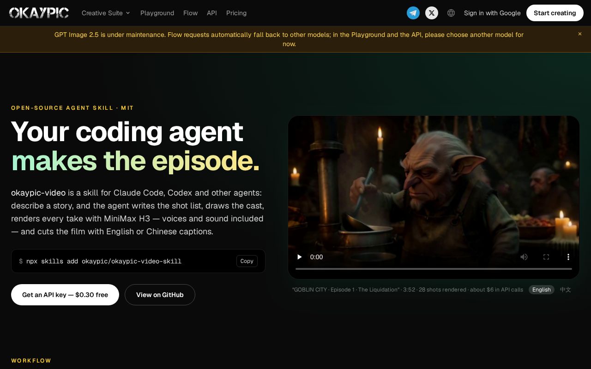Click the WORKFLOW section label

tap(31, 361)
